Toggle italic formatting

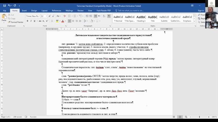[31, 21]
